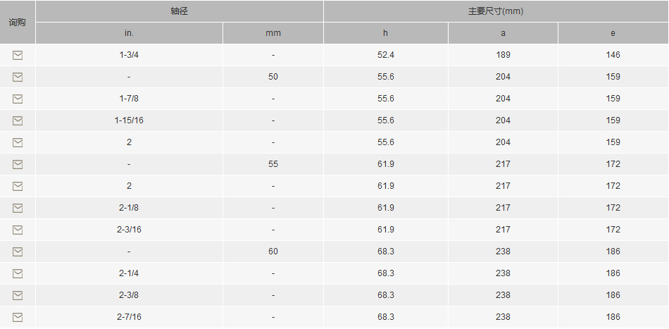669x329 pixels.
Task: Open inquiry envelope for 2-1/8 row
Action: [x=18, y=208]
